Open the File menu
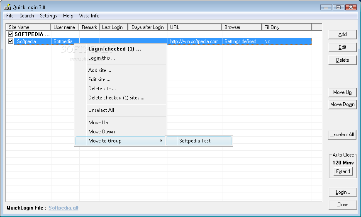The width and height of the screenshot is (361, 217). coord(10,16)
